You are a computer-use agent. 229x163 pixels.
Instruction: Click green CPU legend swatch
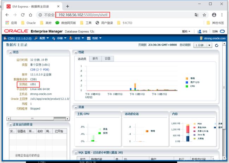(x=187, y=86)
